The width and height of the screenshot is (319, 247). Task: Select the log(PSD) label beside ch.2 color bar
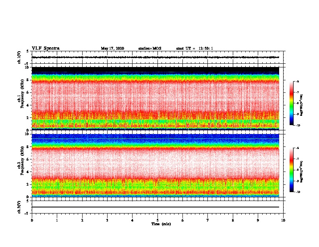[x=302, y=172]
